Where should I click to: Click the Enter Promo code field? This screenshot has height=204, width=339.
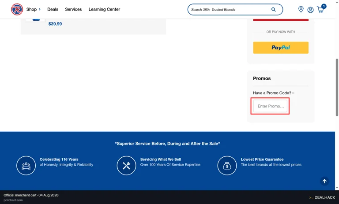(270, 106)
